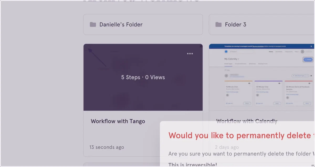Open the Workflow with Calendly thumbnail

point(262,77)
